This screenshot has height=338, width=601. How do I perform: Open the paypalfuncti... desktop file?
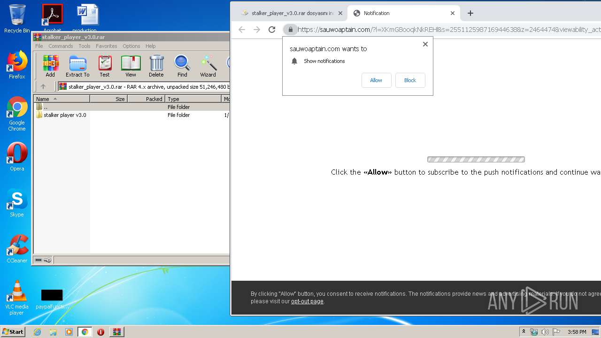(52, 300)
